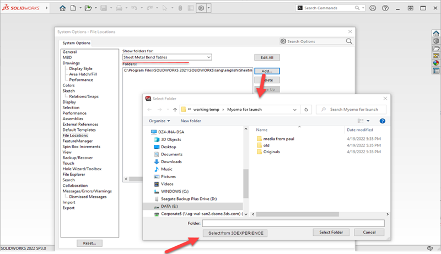Click the Select Folder button

click(331, 233)
